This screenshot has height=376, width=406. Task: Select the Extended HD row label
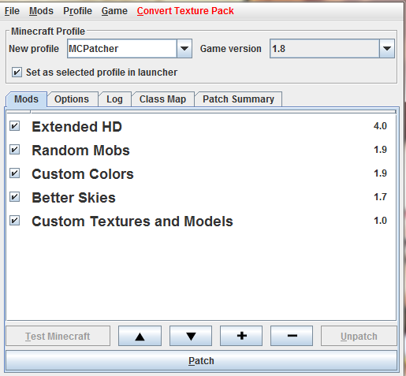pyautogui.click(x=76, y=127)
